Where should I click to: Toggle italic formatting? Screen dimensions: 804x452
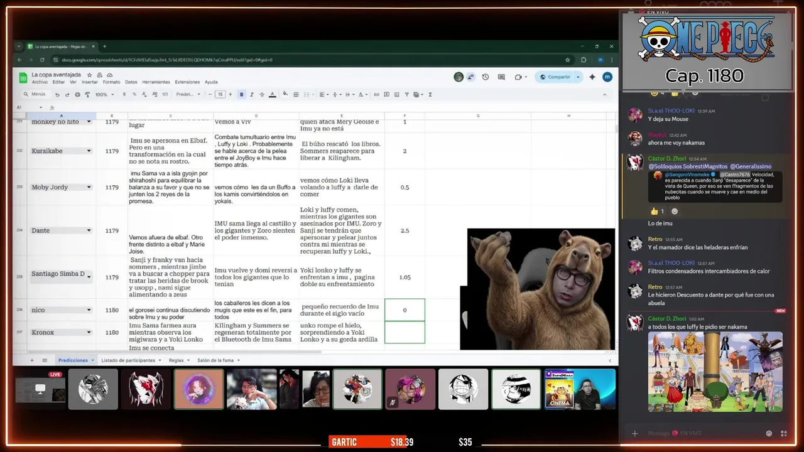coord(252,95)
